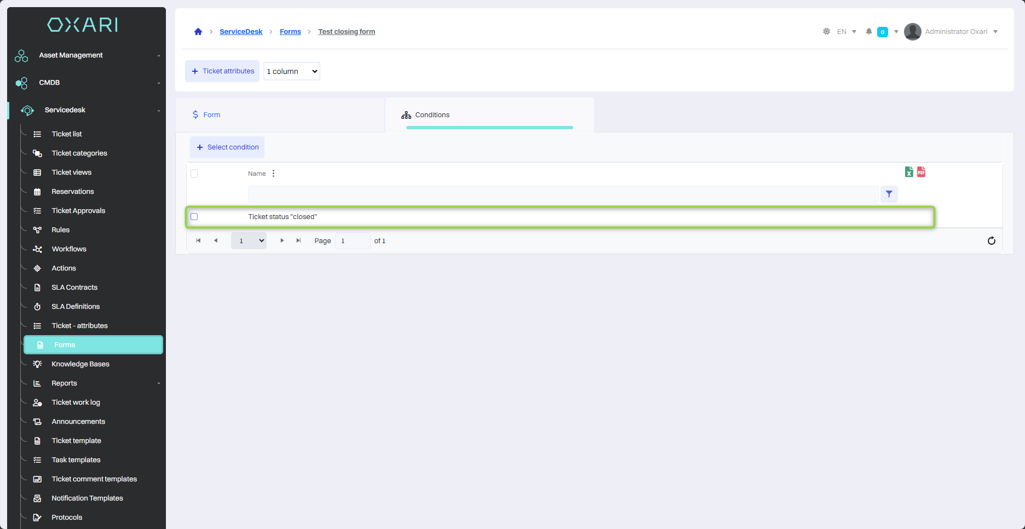Click the Select condition button
1025x529 pixels.
coord(227,147)
